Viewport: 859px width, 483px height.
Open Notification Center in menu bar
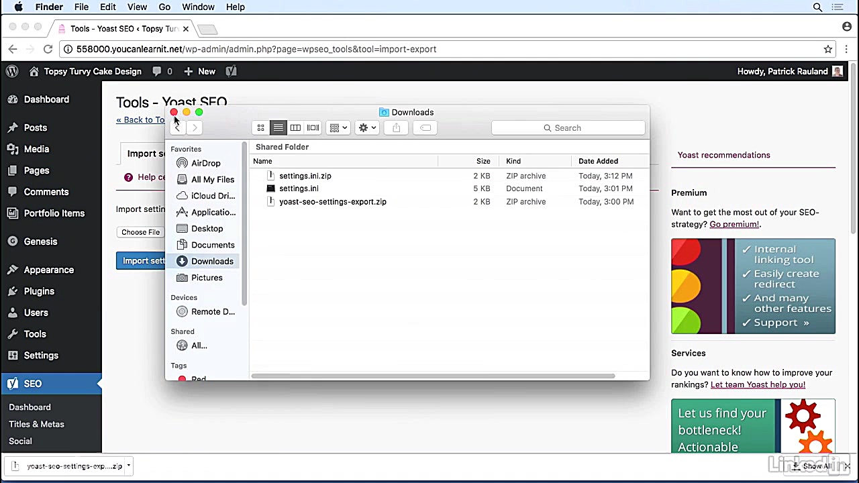pos(837,7)
